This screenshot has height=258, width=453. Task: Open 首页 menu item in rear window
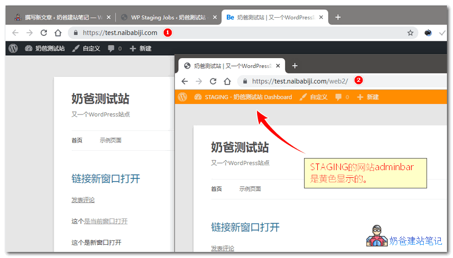coord(77,140)
